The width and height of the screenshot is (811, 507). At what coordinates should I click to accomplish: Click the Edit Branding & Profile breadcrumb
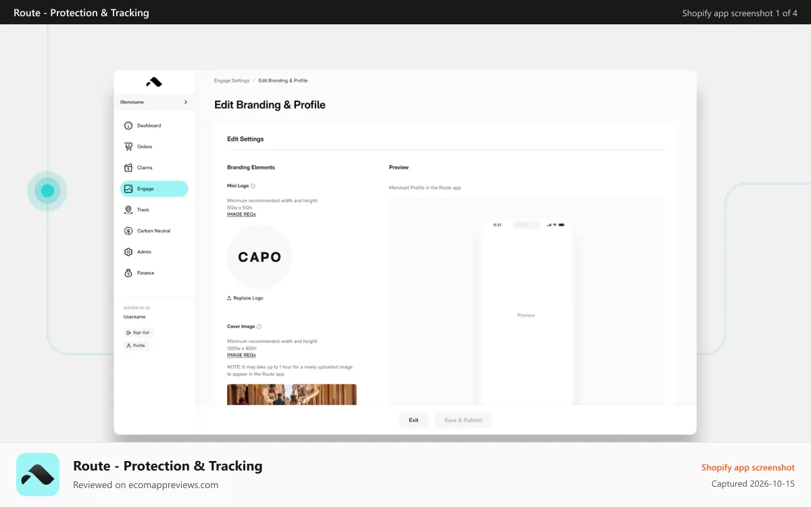pos(283,80)
